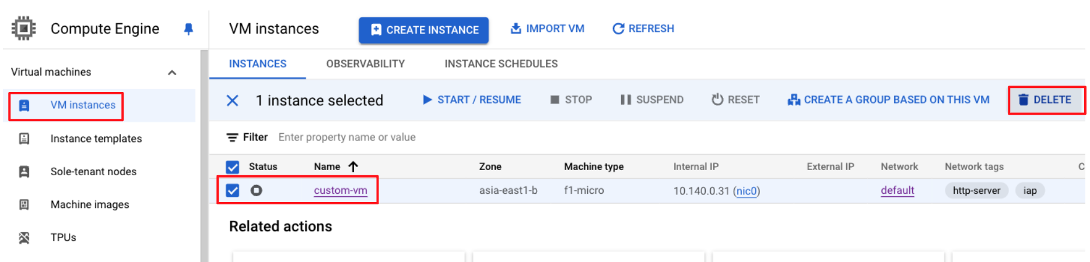Collapse the Virtual machines section

(x=172, y=73)
